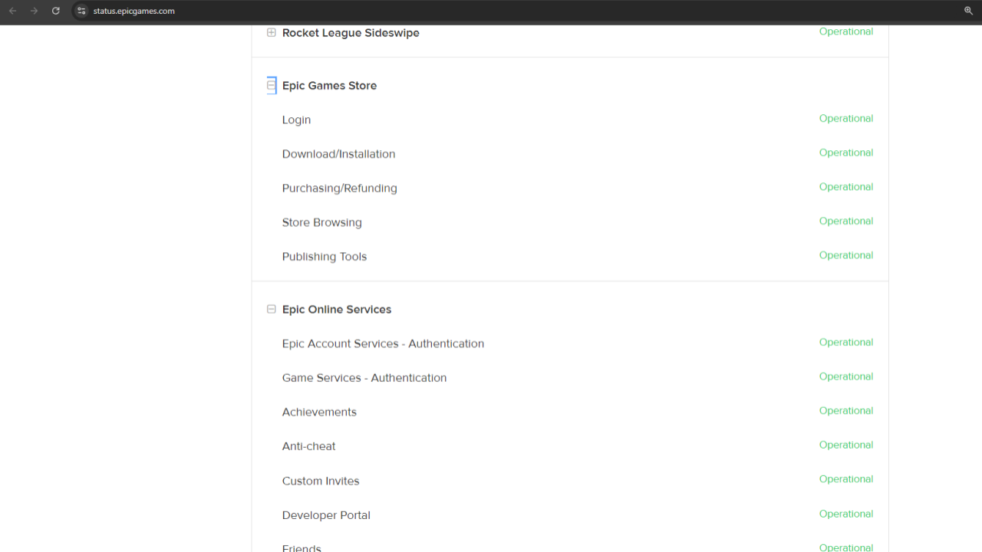Screen dimensions: 982x552
Task: Click Operational status beside Purchasing/Refunding
Action: point(845,186)
